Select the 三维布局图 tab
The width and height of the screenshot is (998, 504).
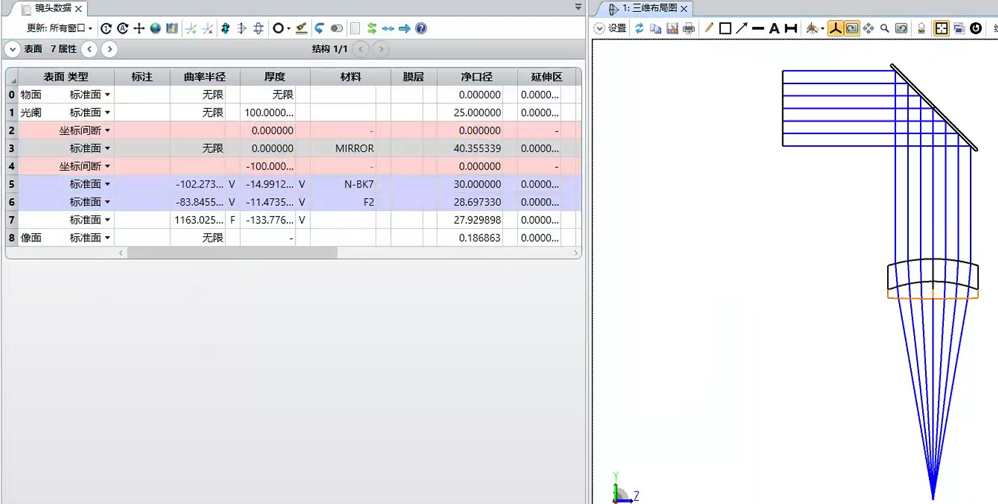pos(649,8)
